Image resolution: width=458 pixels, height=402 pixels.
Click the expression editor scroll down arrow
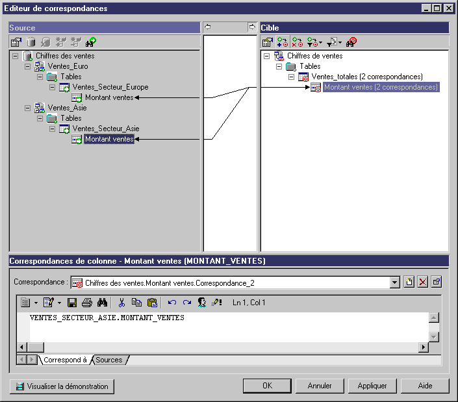(x=434, y=337)
